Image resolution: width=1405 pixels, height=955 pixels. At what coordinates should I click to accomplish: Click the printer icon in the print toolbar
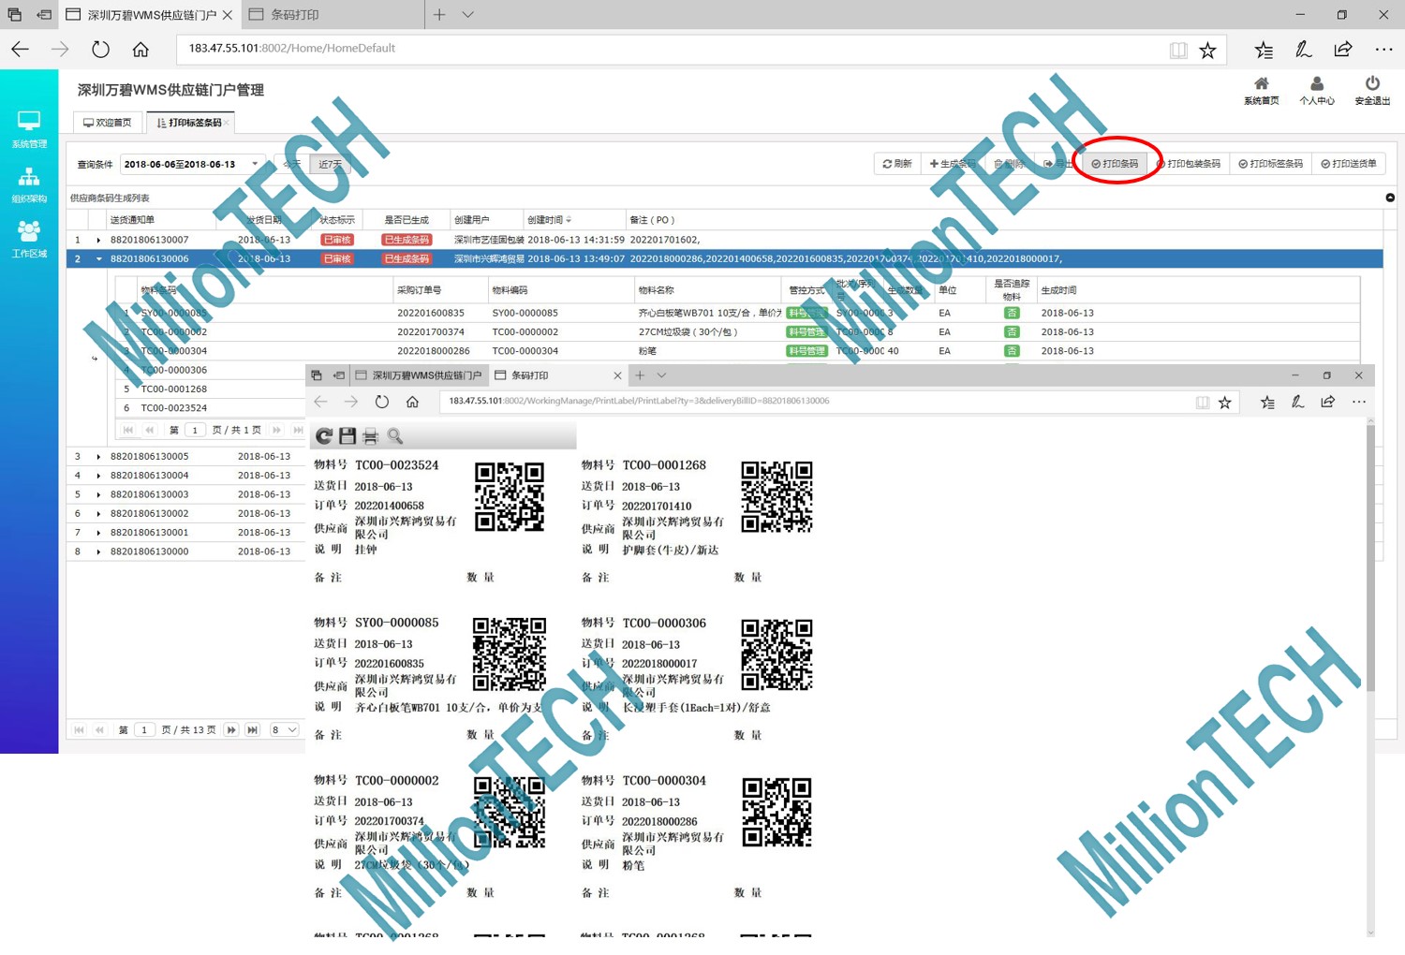371,436
